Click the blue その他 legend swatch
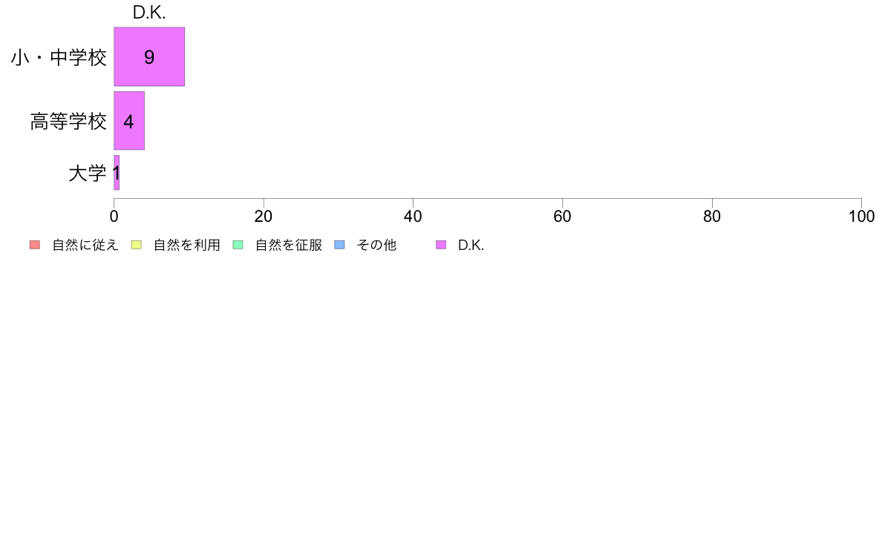The height and width of the screenshot is (546, 882). (x=340, y=245)
